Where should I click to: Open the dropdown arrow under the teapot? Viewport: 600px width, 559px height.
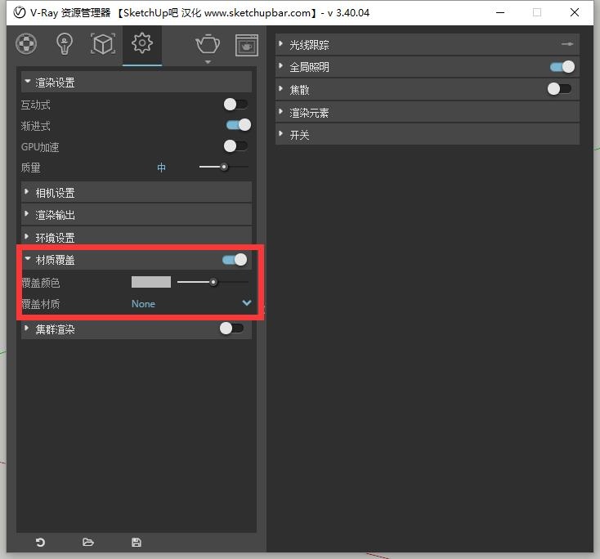(208, 62)
